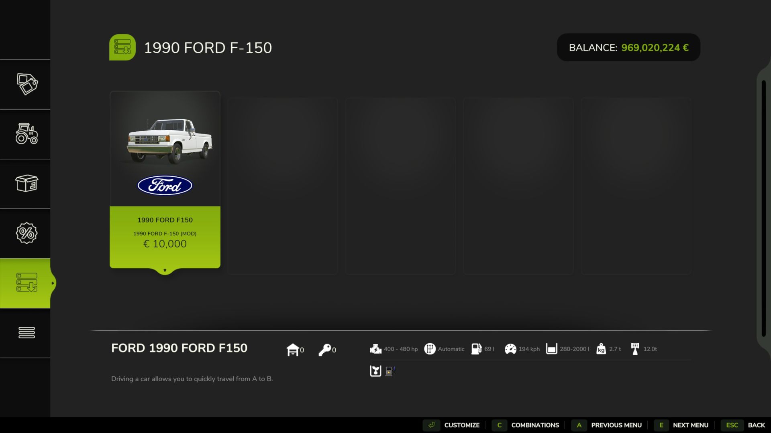This screenshot has height=433, width=771.
Task: Open Customize for the Ford F150
Action: point(462,425)
